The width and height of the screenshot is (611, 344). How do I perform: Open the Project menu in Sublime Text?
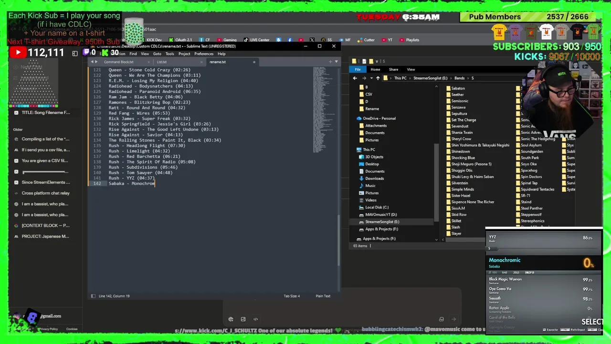click(184, 54)
